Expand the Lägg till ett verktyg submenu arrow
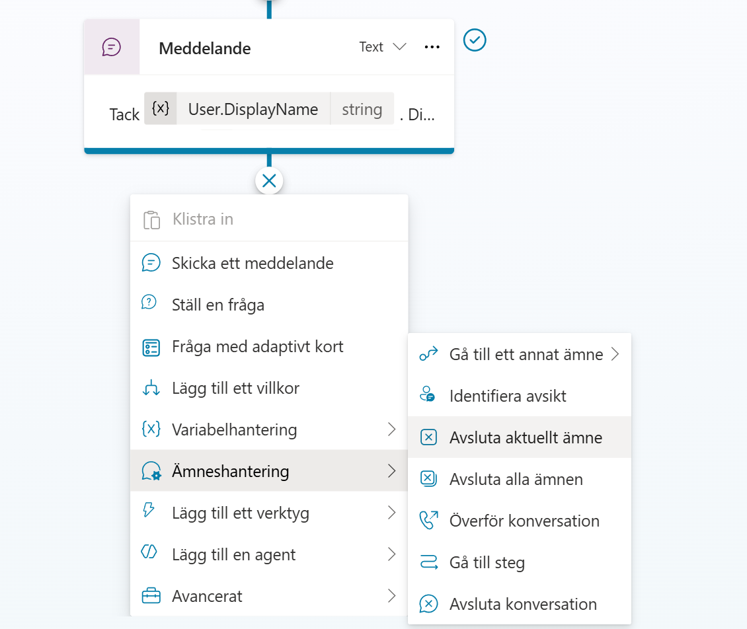This screenshot has height=629, width=747. (x=391, y=512)
